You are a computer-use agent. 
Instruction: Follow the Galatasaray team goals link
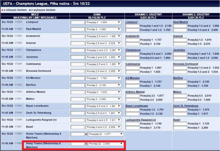coord(133,64)
